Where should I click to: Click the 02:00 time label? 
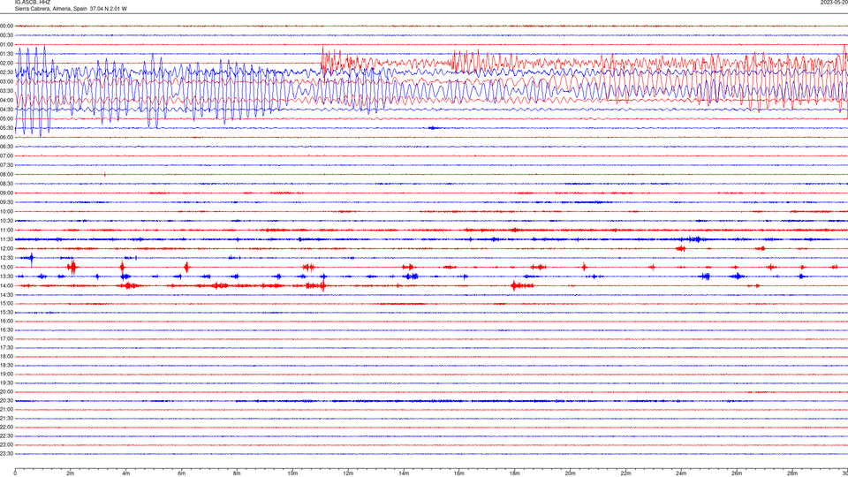pos(6,63)
